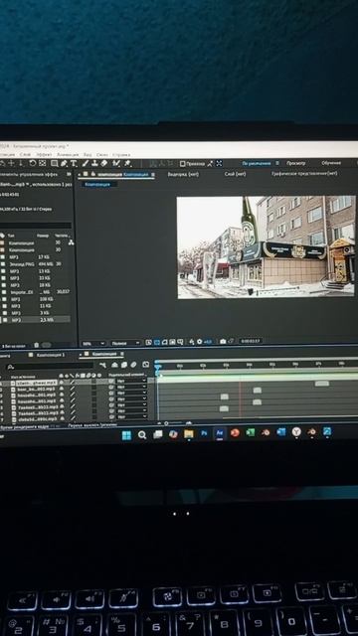Click the composition preview image of the building
This screenshot has width=358, height=636.
[266, 247]
